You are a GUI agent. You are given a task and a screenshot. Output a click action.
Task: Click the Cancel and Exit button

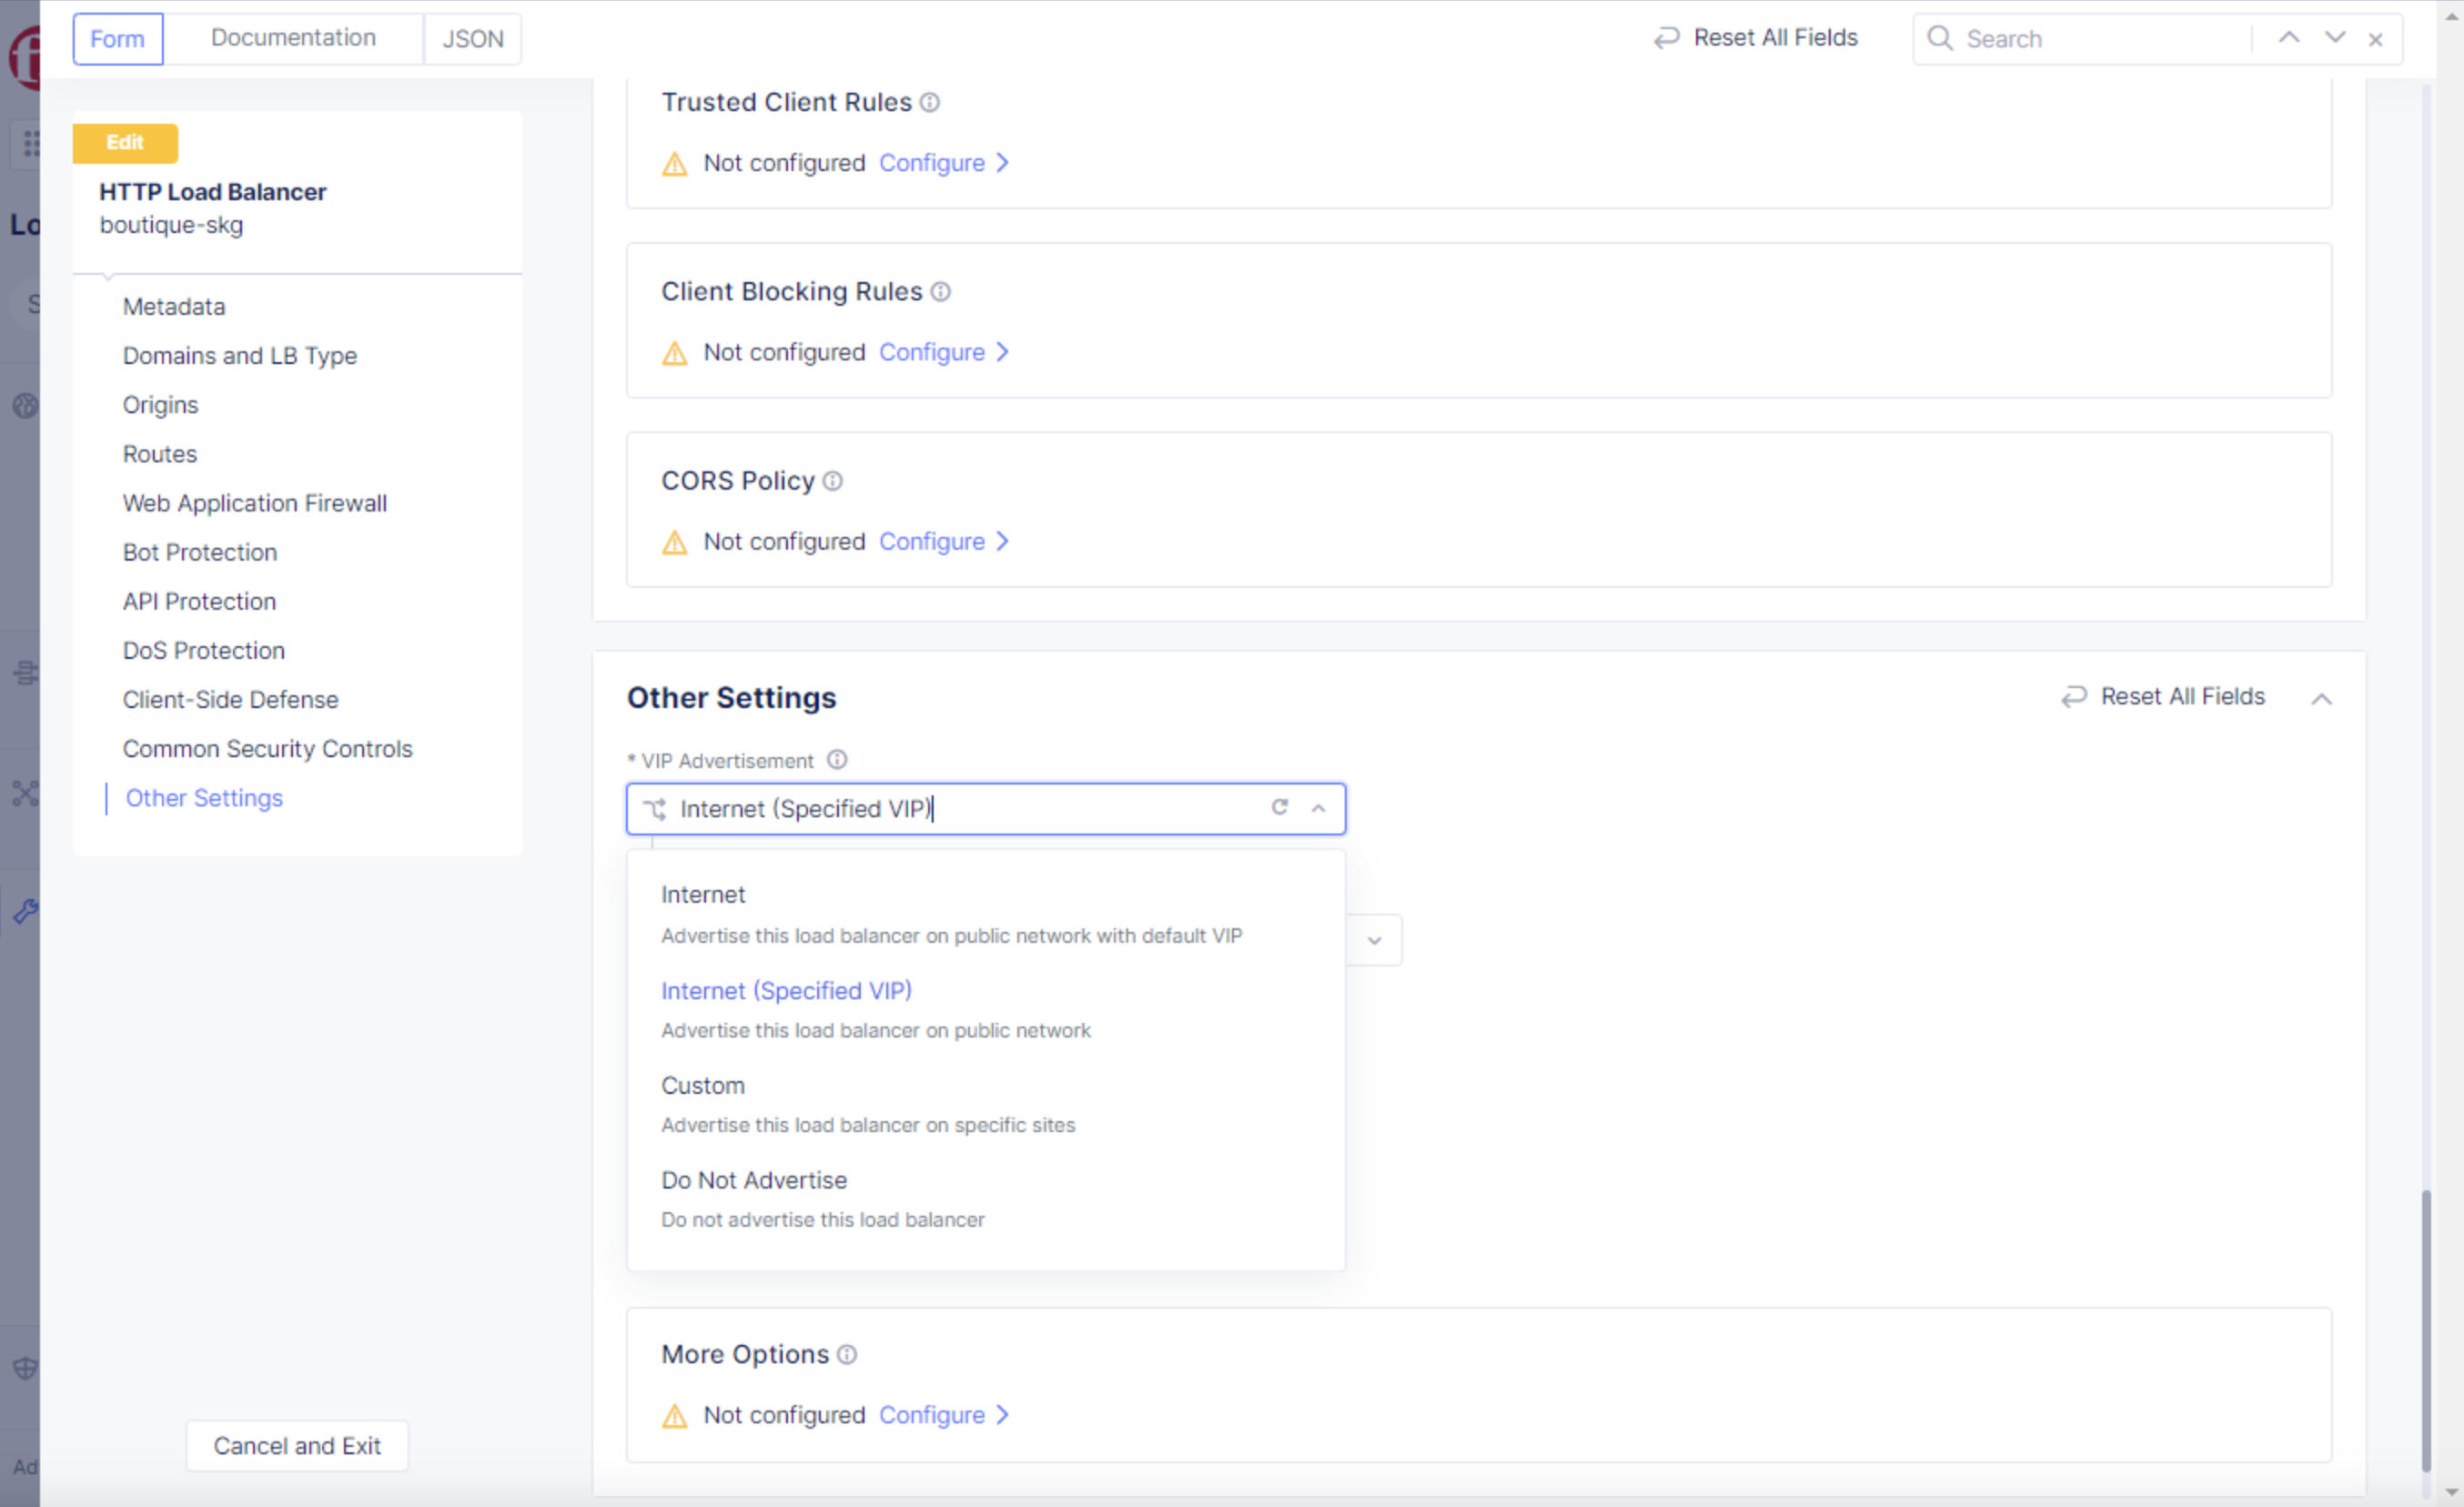296,1445
